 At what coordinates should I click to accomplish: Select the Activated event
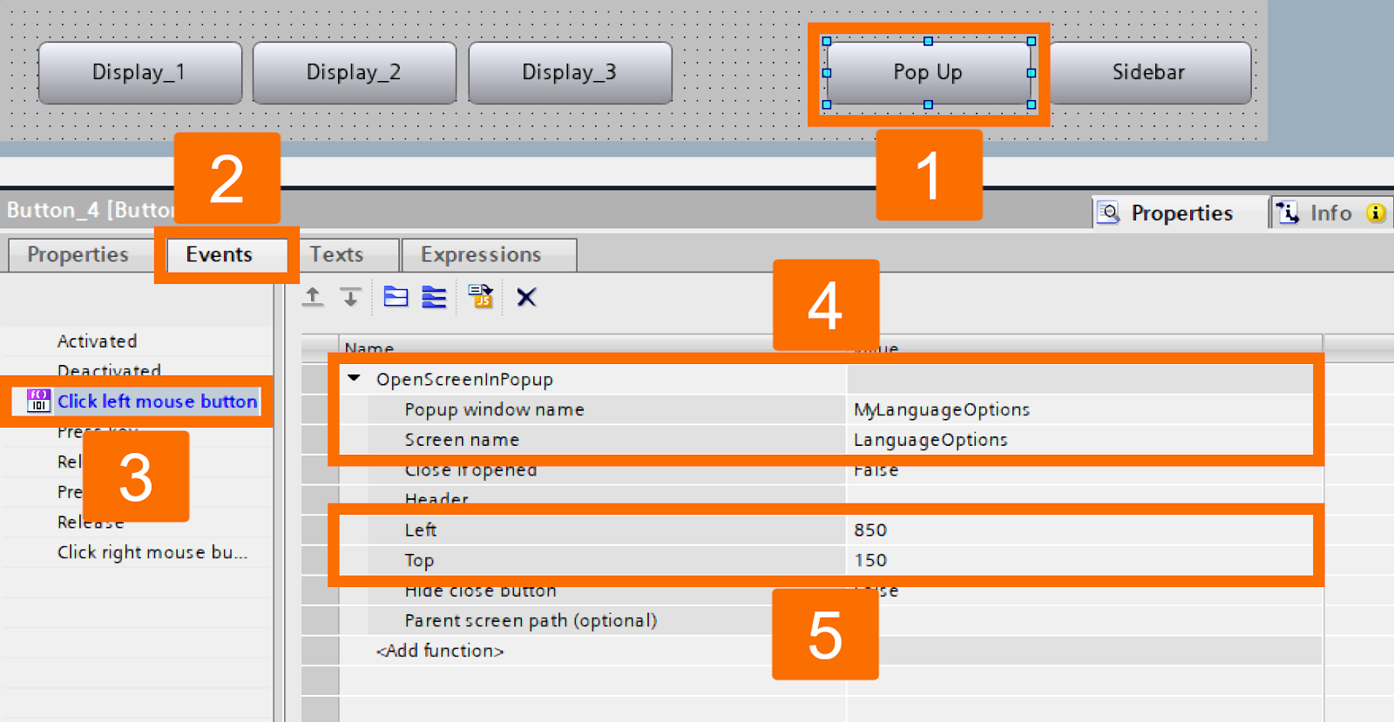pos(98,341)
